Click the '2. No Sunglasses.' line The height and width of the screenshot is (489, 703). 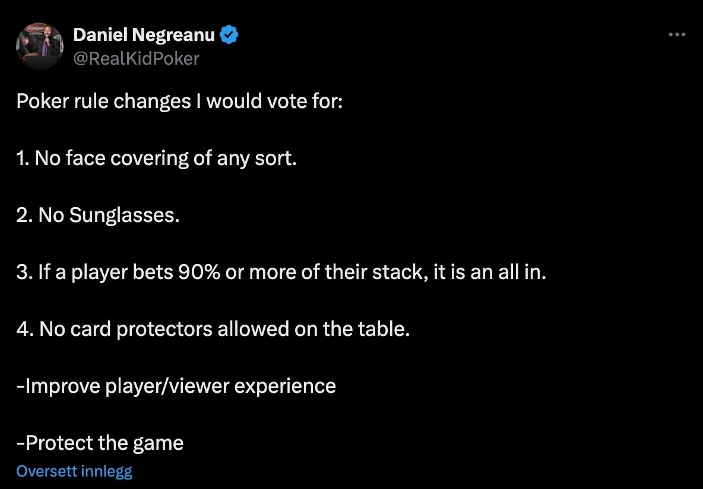tap(98, 215)
